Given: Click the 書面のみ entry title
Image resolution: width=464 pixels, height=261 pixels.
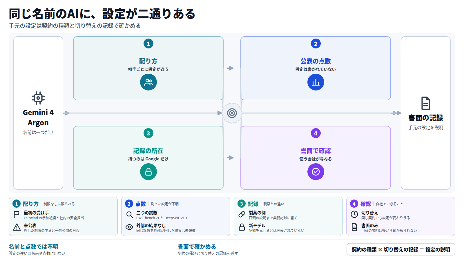Looking at the screenshot, I should 370,225.
